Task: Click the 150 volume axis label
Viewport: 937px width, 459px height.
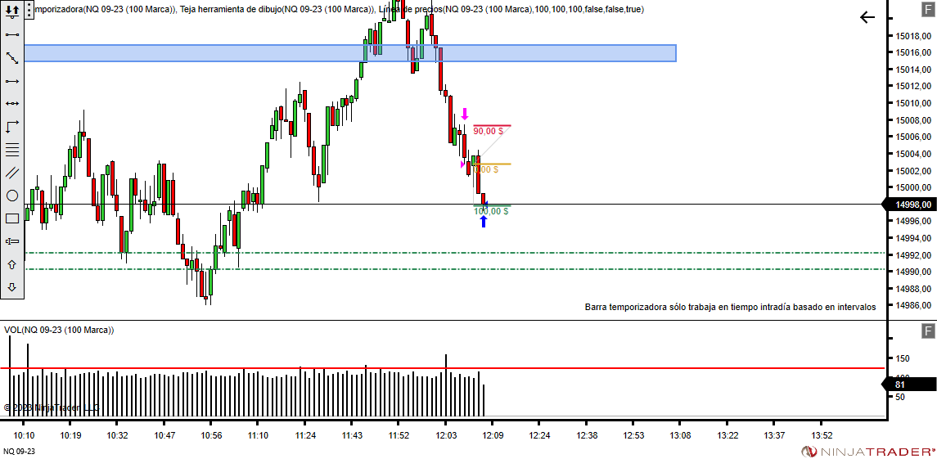Action: pyautogui.click(x=903, y=358)
